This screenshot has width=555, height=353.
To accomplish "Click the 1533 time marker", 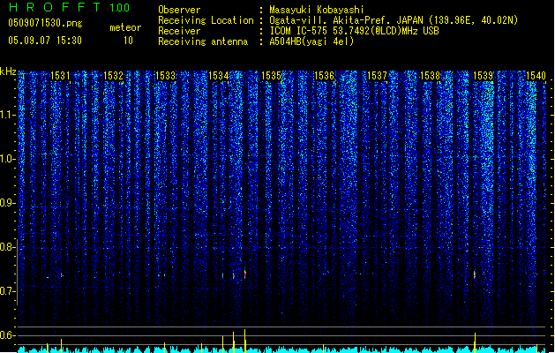I will (165, 75).
